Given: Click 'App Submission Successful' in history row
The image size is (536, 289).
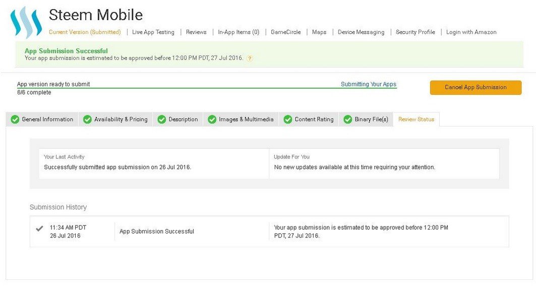Looking at the screenshot, I should coord(156,232).
